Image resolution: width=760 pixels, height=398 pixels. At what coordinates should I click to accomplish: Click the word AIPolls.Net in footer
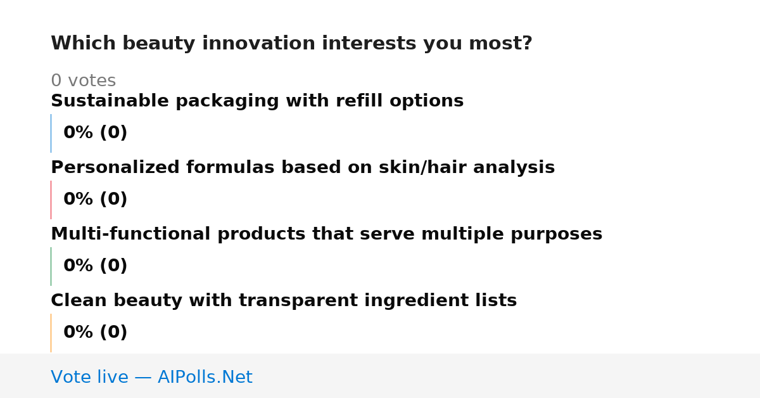[x=205, y=377]
